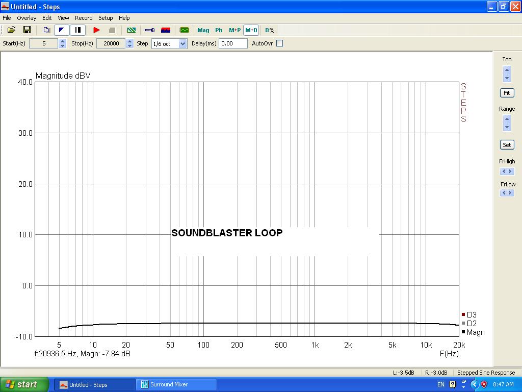Click the green striped overlay icon

click(x=132, y=30)
